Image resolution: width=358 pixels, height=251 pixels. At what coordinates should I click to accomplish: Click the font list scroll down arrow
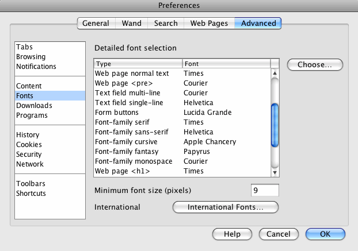click(x=275, y=173)
